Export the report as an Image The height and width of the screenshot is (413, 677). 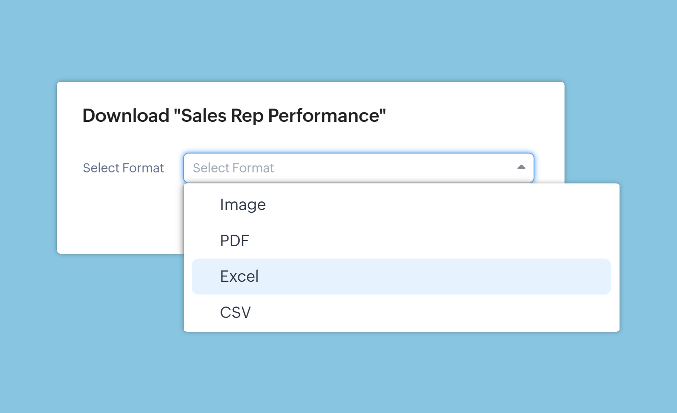click(x=243, y=205)
